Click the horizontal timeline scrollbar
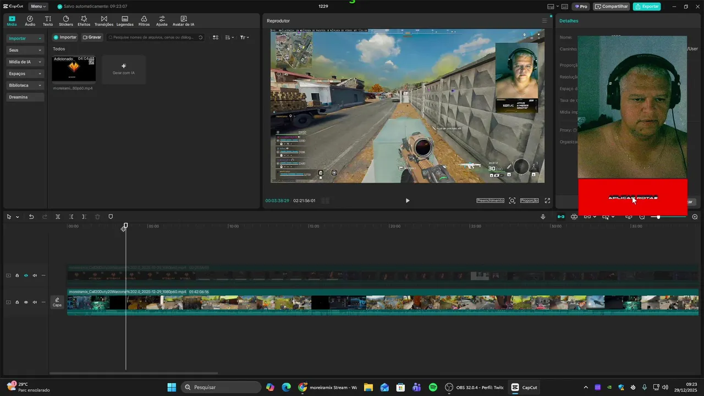The image size is (704, 396). point(134,373)
